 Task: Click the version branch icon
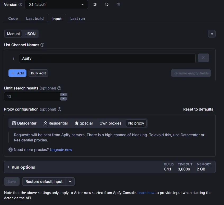[95, 4]
